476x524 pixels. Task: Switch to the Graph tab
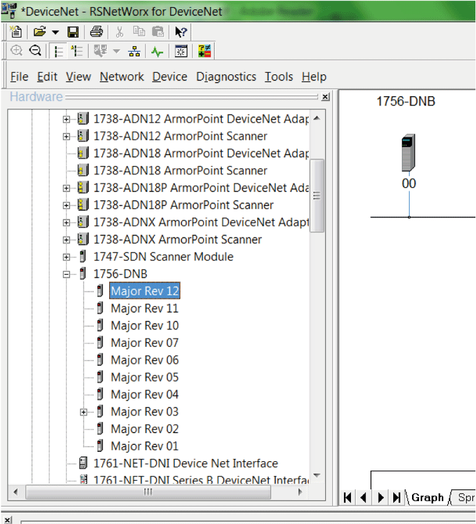click(427, 498)
